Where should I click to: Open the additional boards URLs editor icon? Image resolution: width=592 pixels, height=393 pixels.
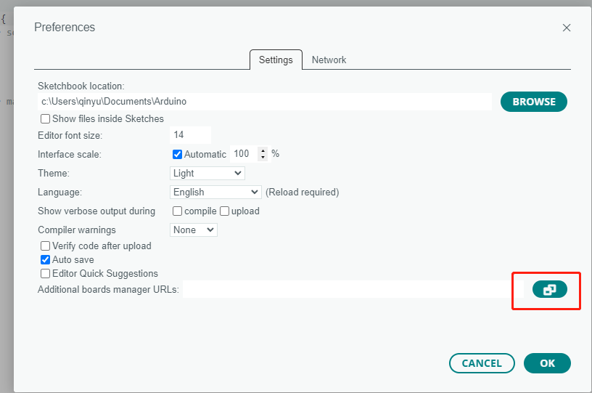tap(550, 289)
